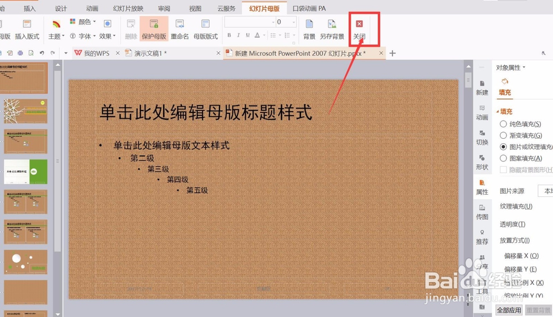The image size is (553, 317).
Task: Click the print preview icon
Action: 31,53
